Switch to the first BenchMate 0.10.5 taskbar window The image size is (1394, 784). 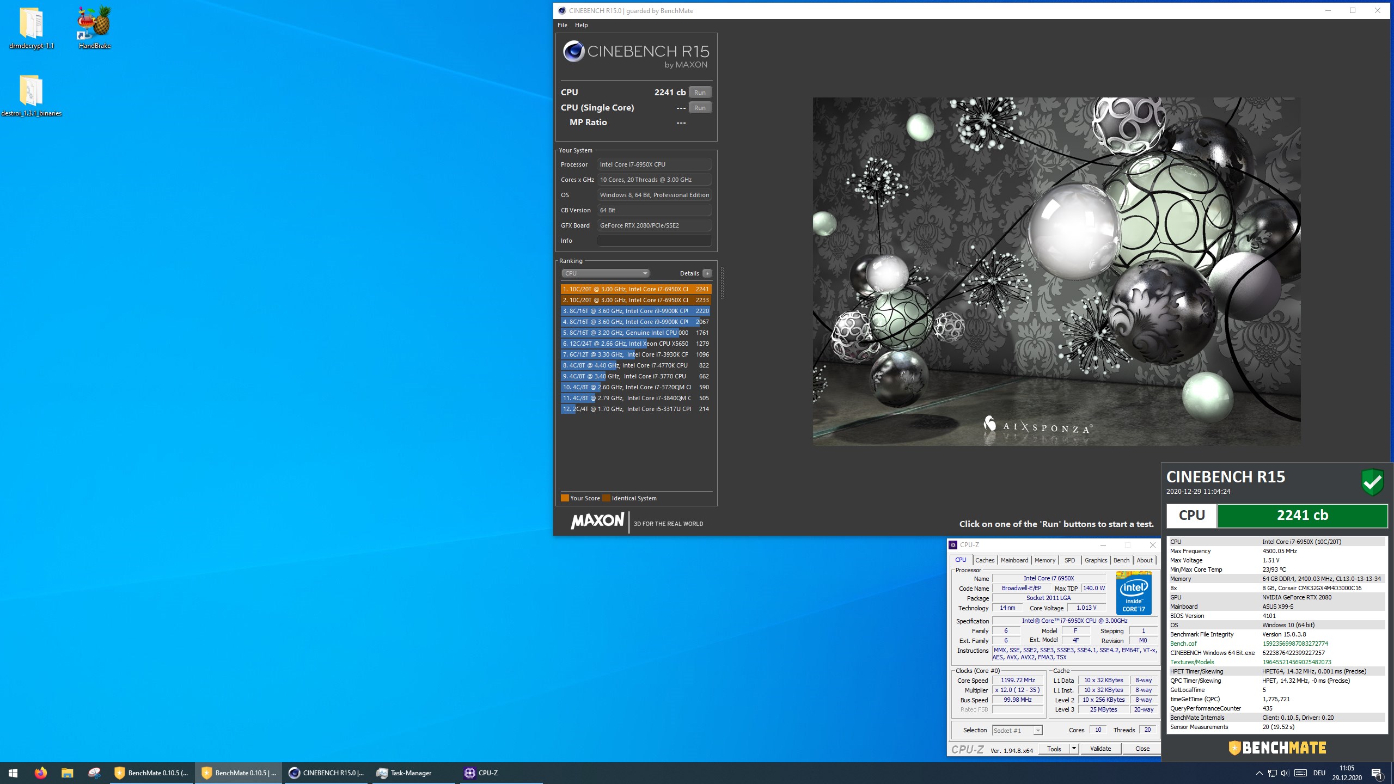152,773
